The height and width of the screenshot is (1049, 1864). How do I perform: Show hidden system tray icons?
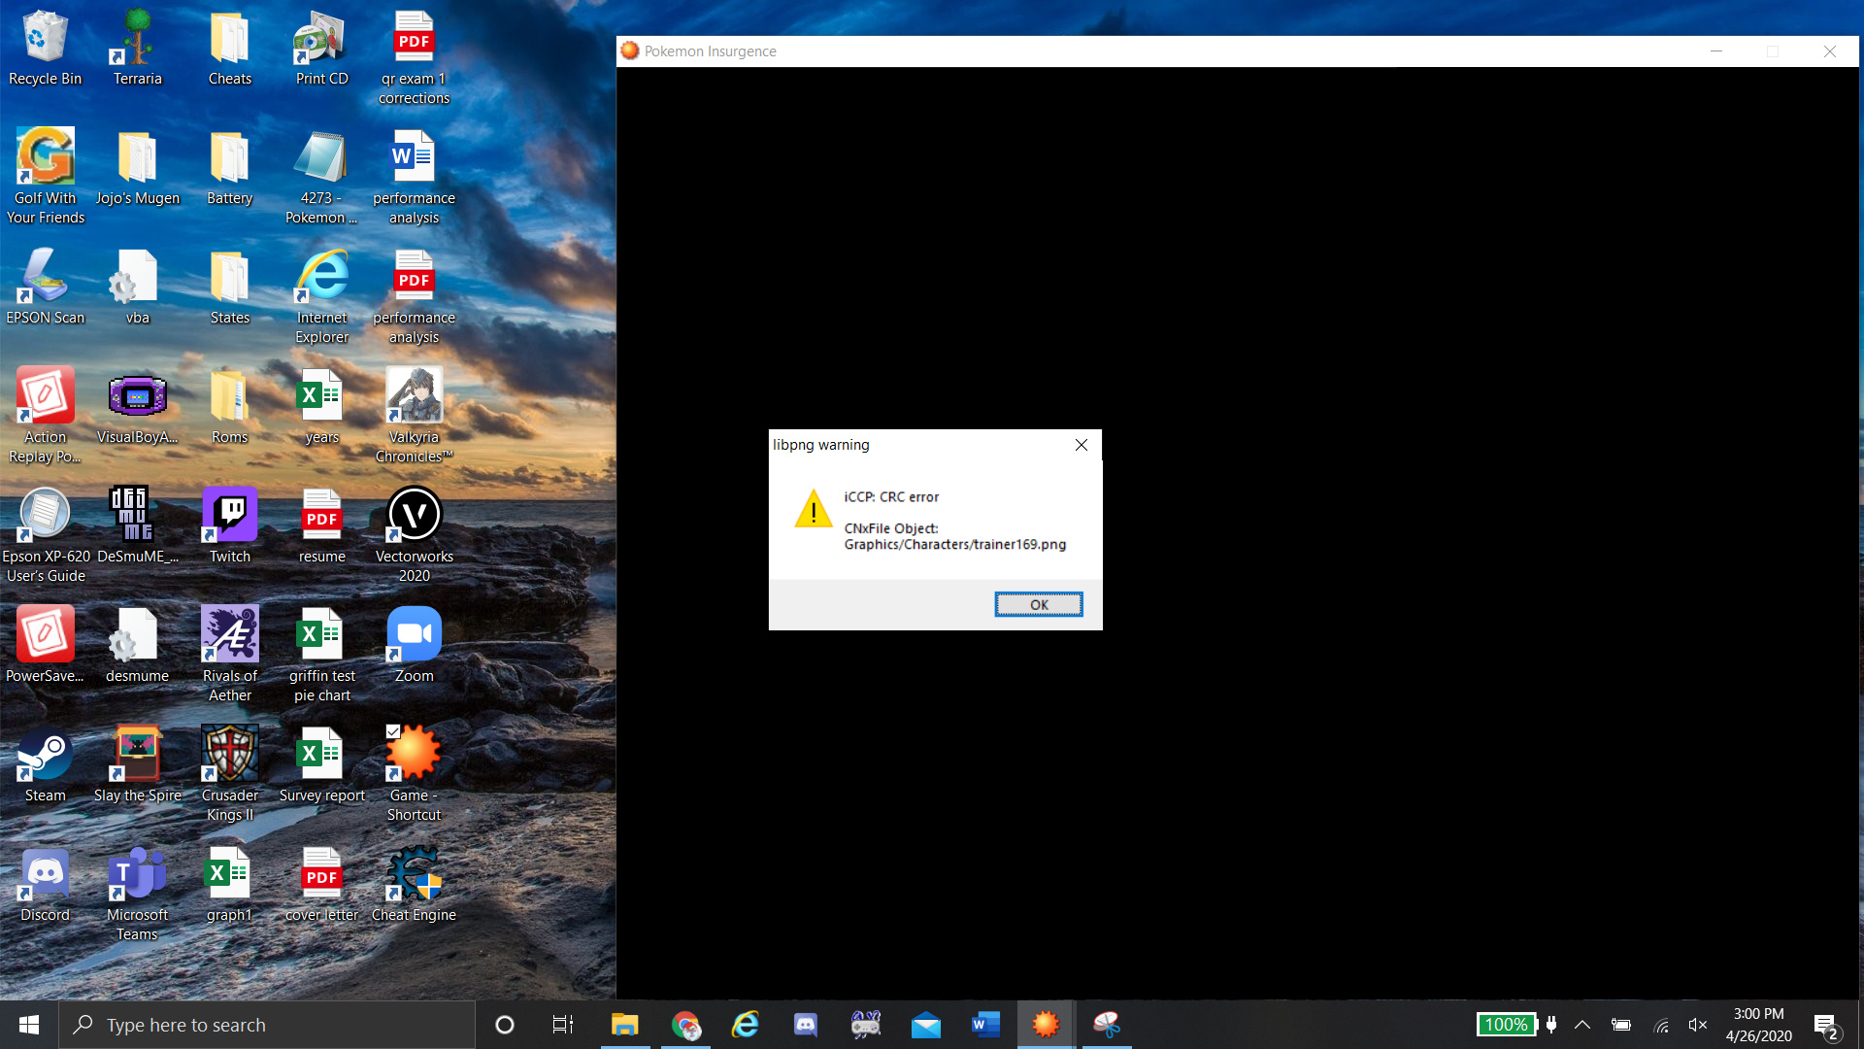[x=1581, y=1025]
